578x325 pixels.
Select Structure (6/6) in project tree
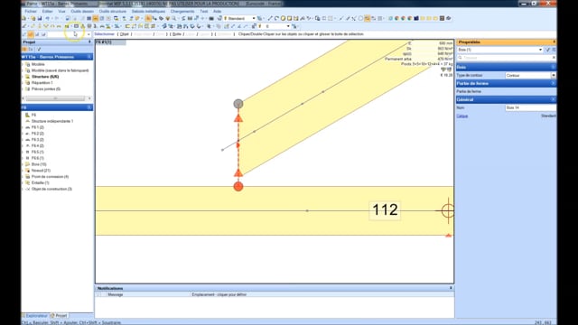(x=45, y=77)
